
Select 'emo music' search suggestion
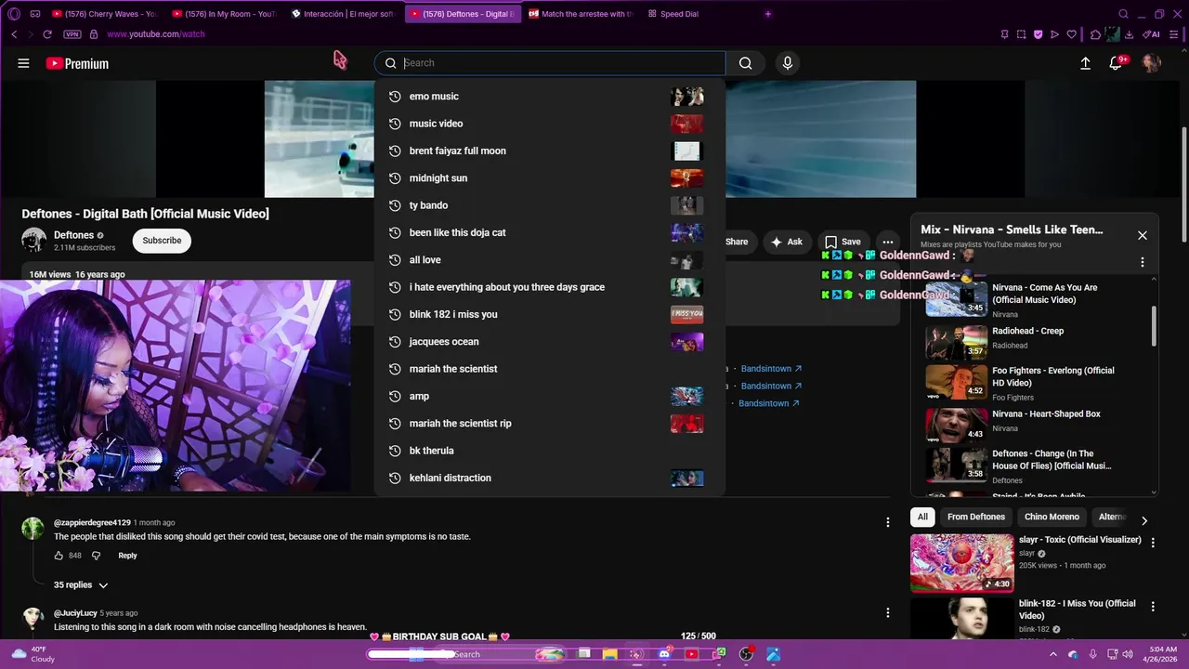click(x=549, y=97)
